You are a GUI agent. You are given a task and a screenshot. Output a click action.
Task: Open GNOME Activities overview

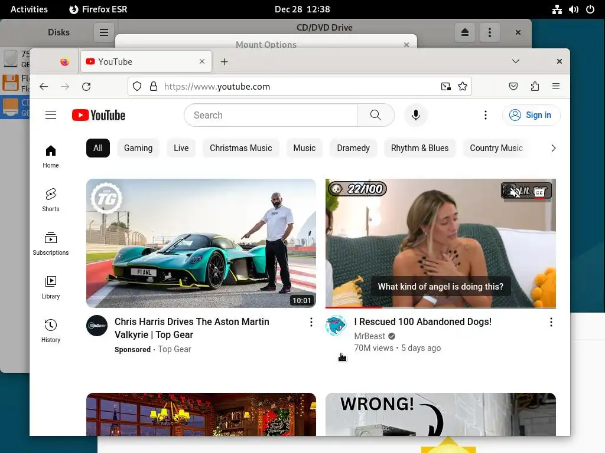click(x=29, y=9)
